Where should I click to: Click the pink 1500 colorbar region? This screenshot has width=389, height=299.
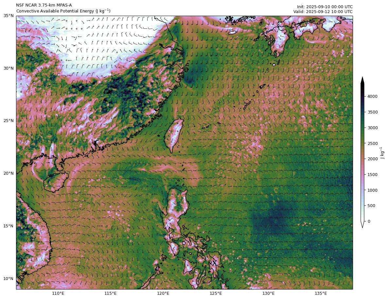coord(362,175)
